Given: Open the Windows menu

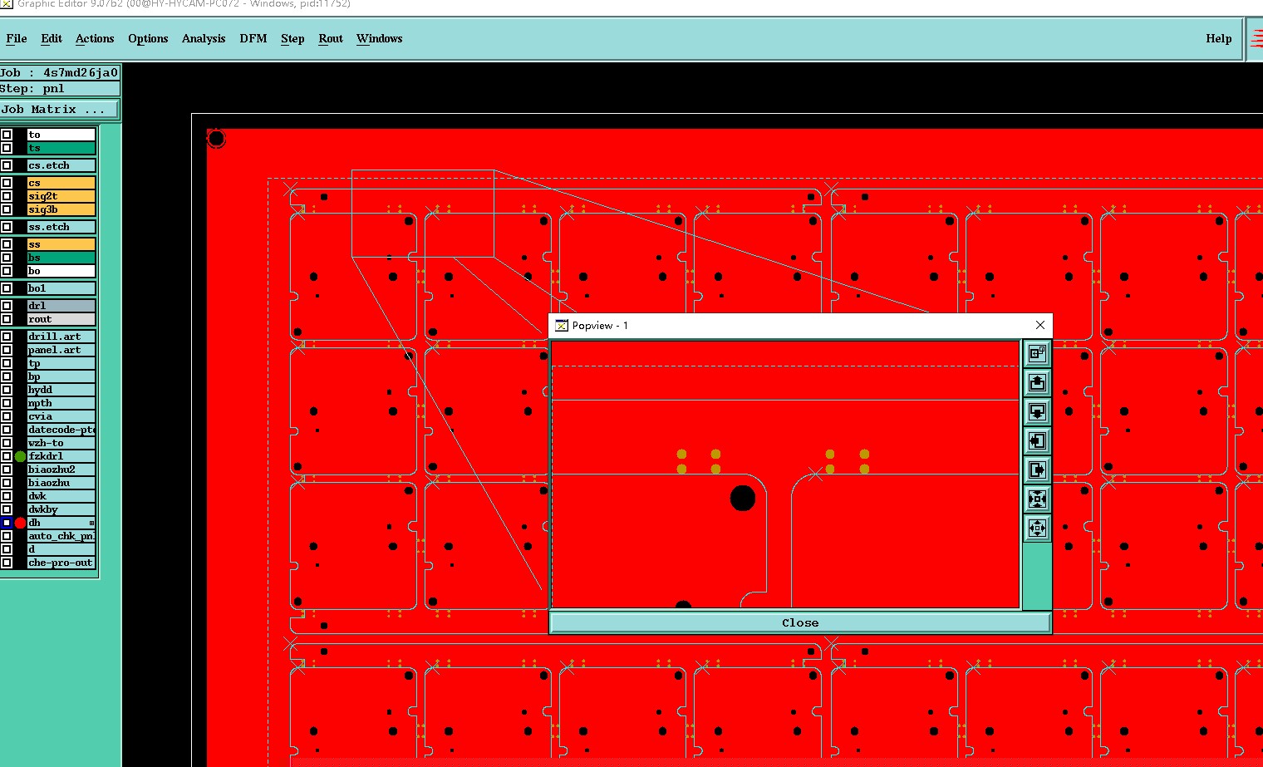Looking at the screenshot, I should [379, 38].
